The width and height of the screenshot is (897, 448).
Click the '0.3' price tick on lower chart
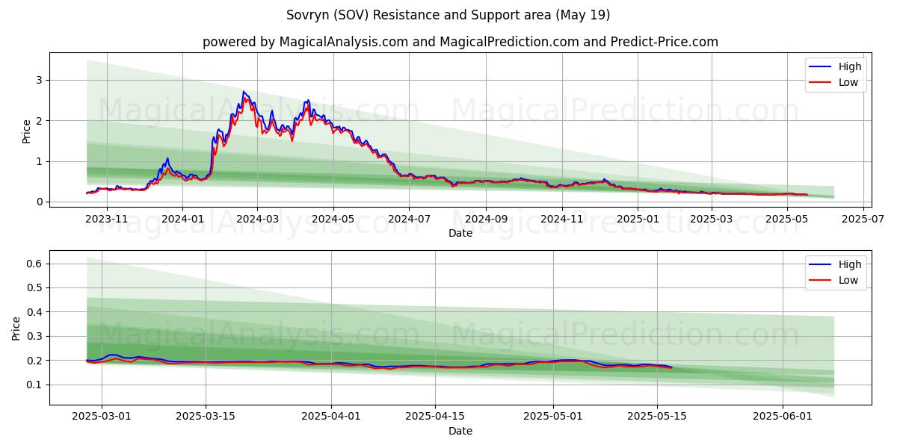[36, 336]
